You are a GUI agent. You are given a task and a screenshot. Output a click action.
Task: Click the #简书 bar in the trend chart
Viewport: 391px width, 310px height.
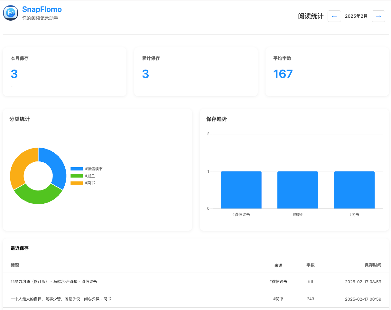(354, 189)
